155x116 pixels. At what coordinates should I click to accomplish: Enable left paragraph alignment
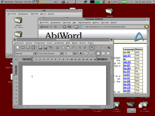pyautogui.click(x=98, y=53)
